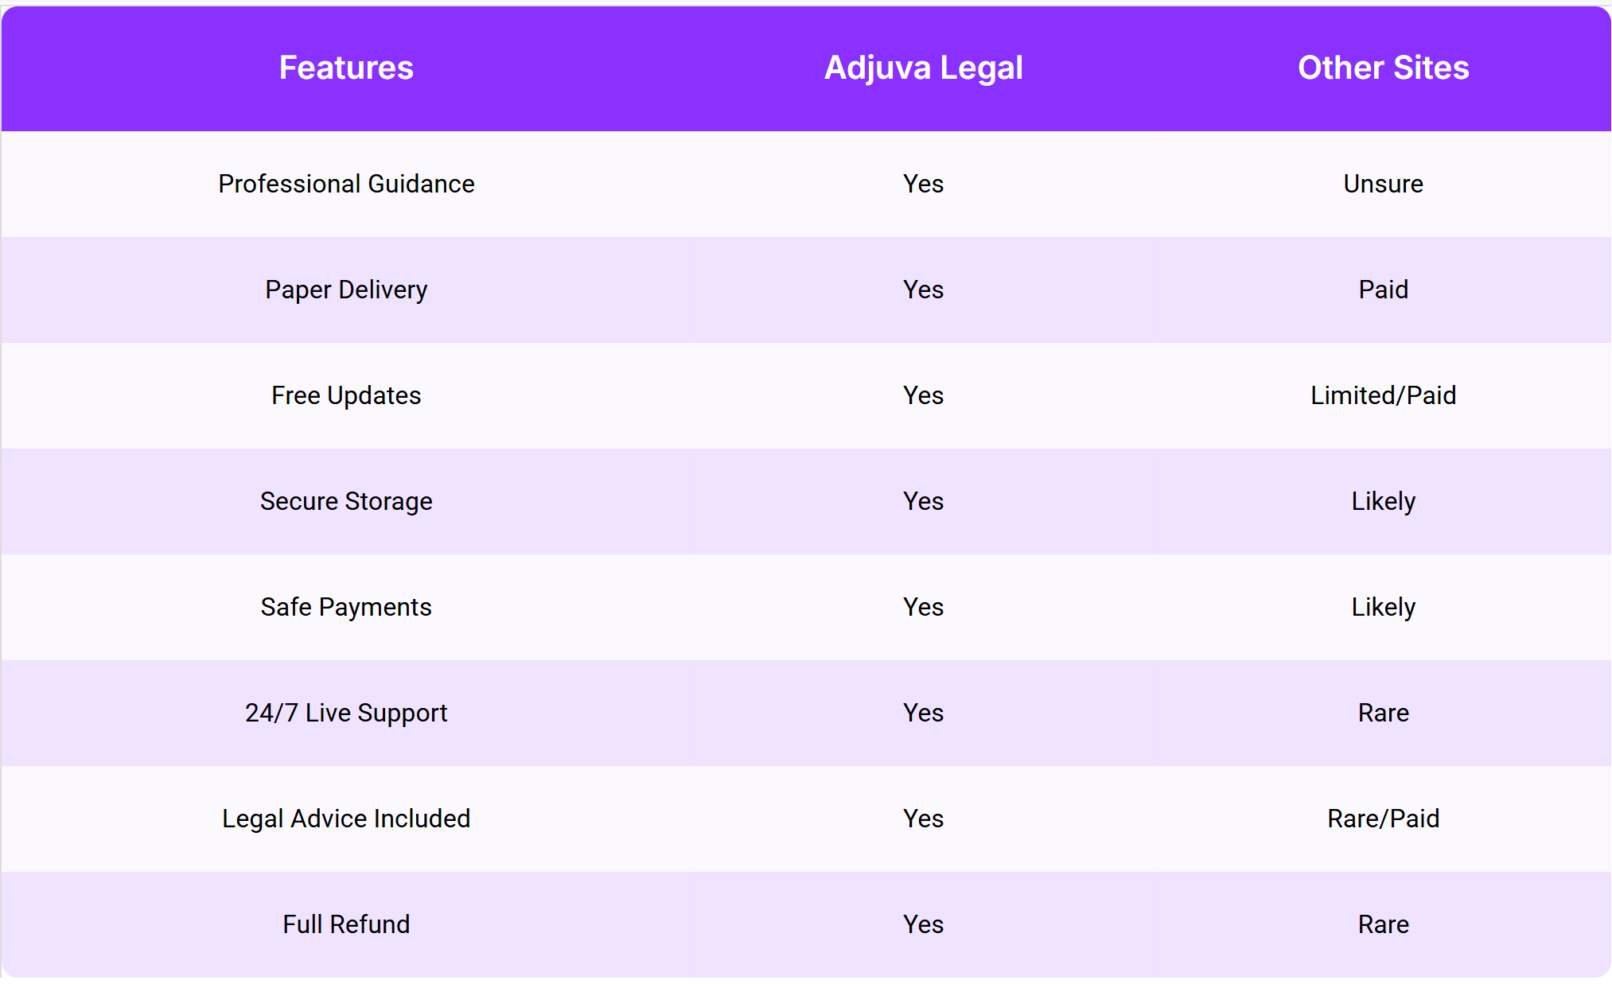This screenshot has width=1612, height=984.
Task: Select the Full Refund row label
Action: coord(346,924)
